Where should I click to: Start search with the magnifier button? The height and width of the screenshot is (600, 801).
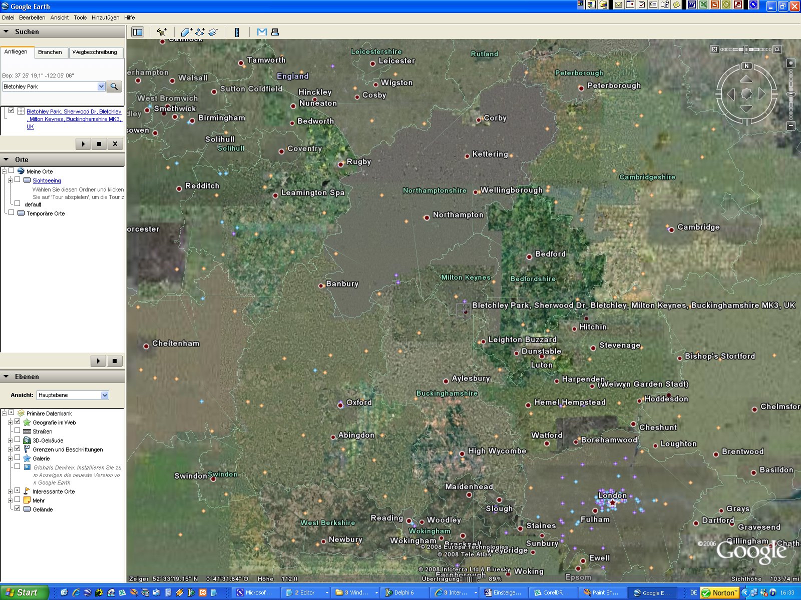[114, 86]
